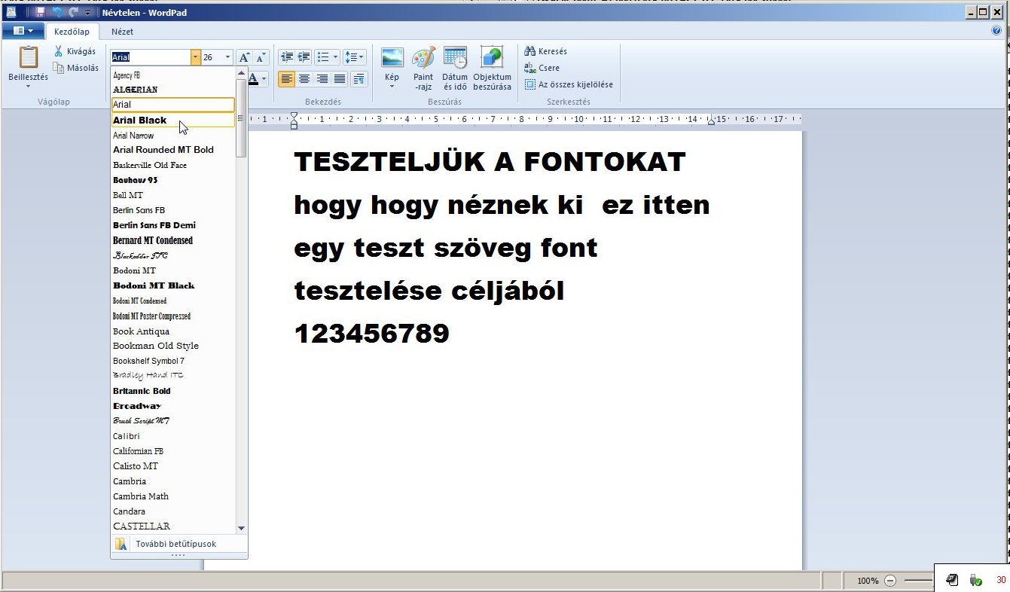Click Decrease indent icon
The width and height of the screenshot is (1010, 592).
point(286,57)
